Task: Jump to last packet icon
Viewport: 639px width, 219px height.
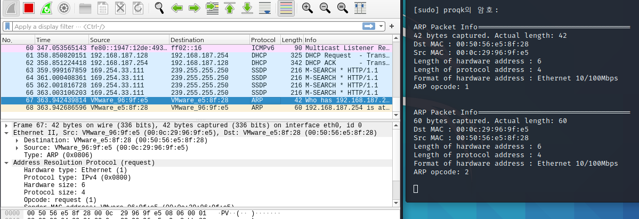Action: (x=247, y=8)
